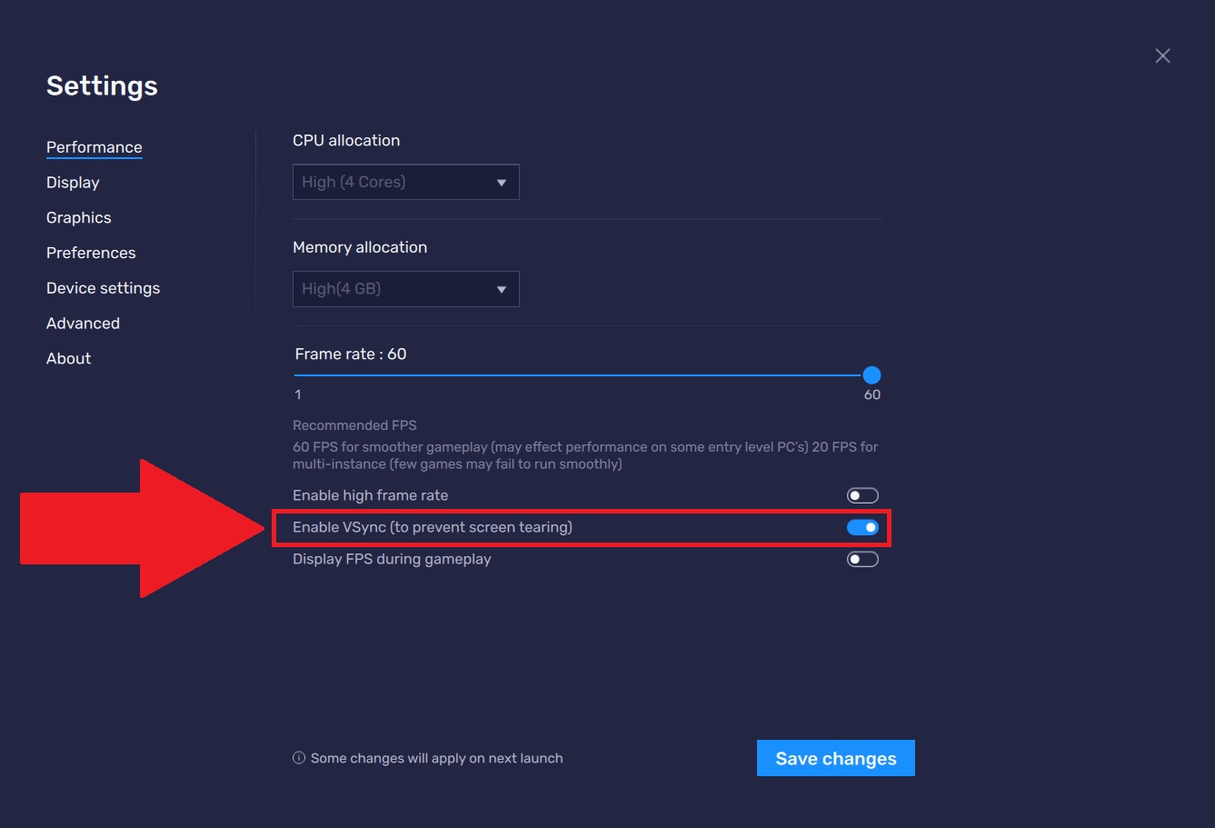Screen dimensions: 1215x828
Task: Click the CPU allocation dropdown arrow
Action: (501, 183)
